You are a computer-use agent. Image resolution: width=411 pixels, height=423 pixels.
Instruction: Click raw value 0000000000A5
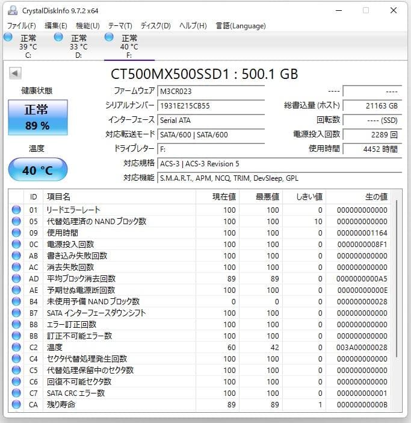[x=362, y=278]
